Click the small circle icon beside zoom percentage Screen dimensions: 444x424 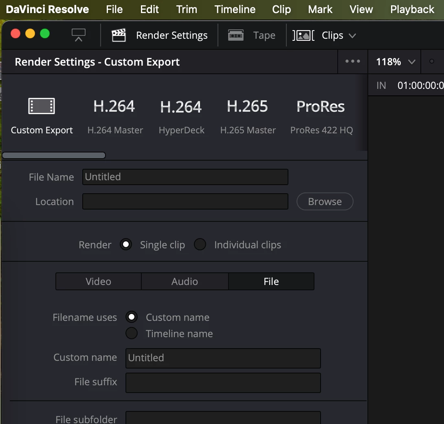pos(431,61)
